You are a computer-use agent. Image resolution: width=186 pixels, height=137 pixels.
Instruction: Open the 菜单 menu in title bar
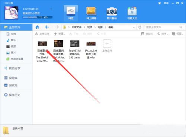pyautogui.click(x=166, y=3)
